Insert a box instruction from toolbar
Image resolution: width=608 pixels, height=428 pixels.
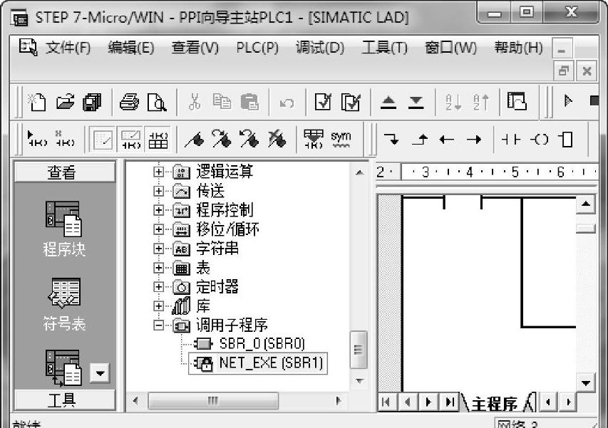click(x=566, y=139)
